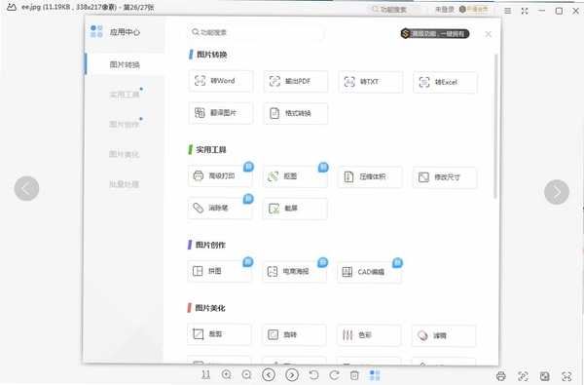Go to next image with right arrow

[557, 192]
